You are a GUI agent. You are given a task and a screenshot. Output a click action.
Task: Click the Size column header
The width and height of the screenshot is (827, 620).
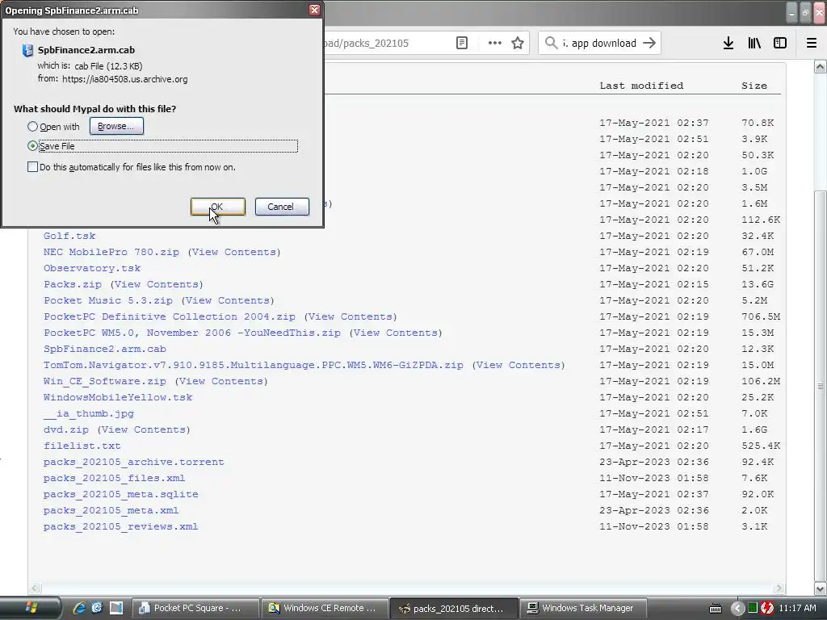(754, 86)
